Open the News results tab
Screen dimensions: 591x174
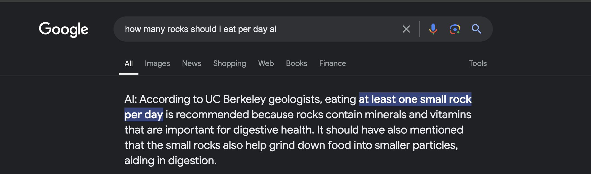coord(191,63)
